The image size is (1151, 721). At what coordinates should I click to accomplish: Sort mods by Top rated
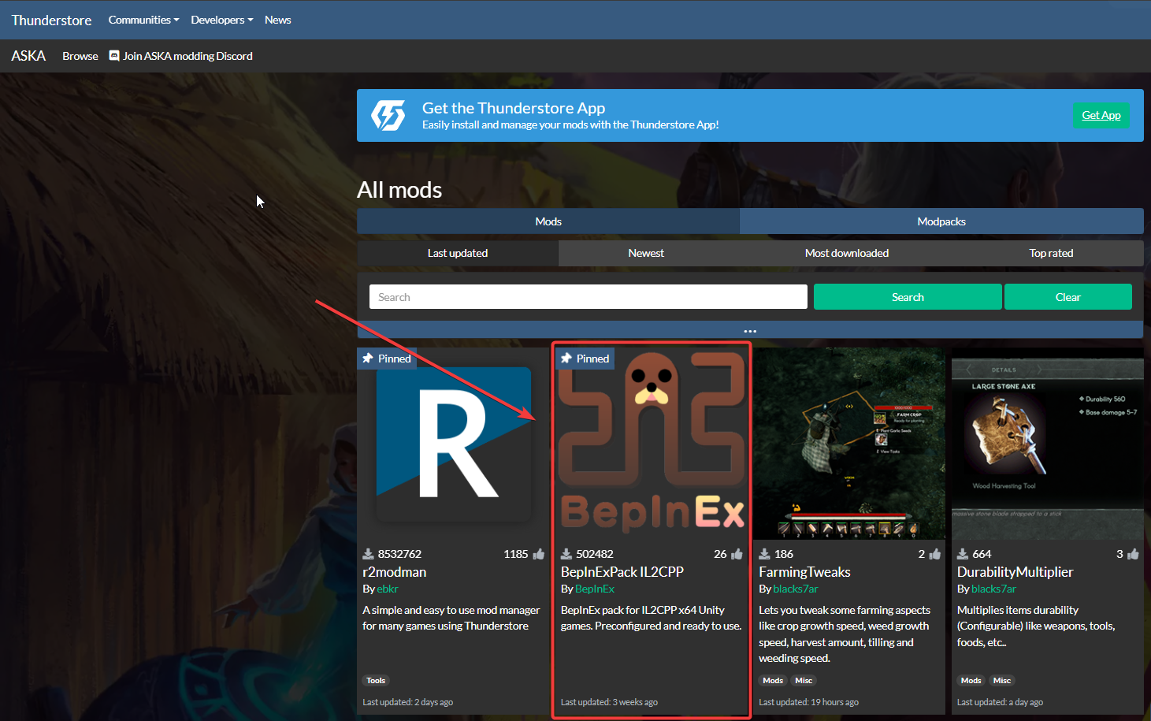point(1050,253)
